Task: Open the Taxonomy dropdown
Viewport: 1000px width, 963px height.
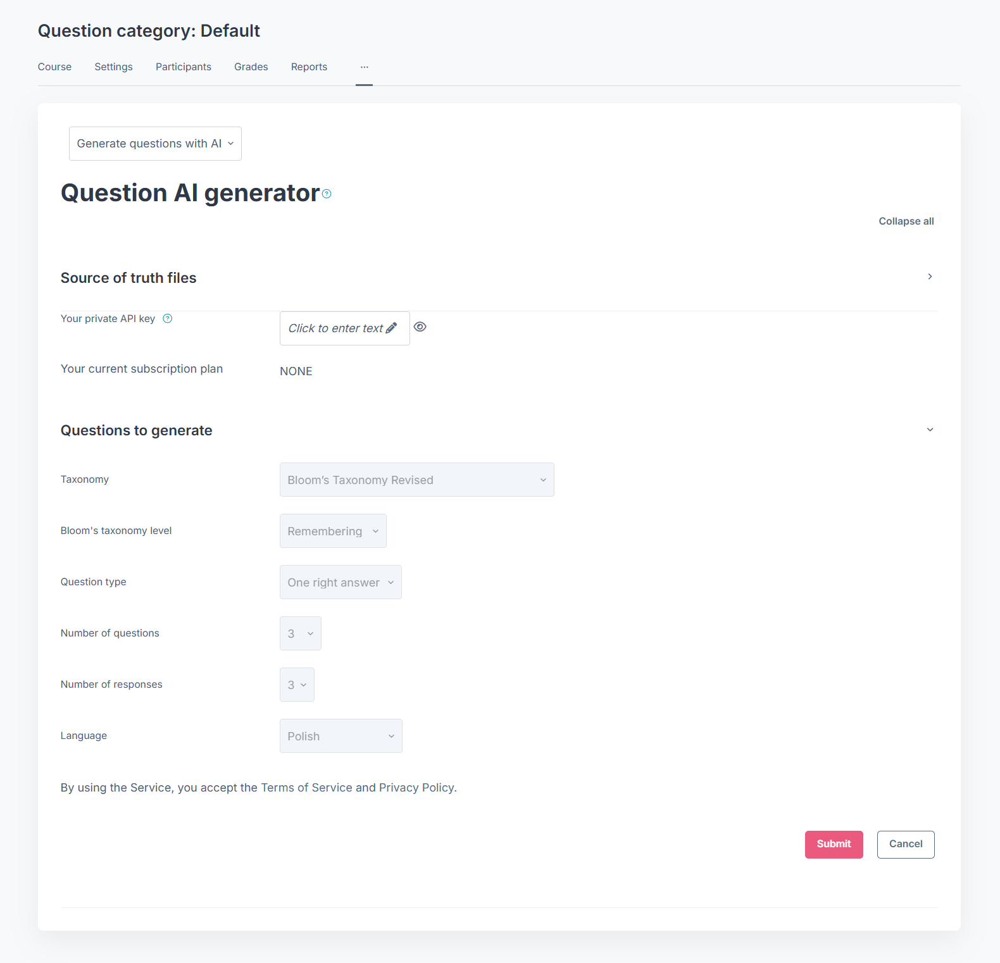Action: [416, 480]
